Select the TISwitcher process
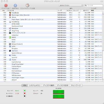 point(51,69)
